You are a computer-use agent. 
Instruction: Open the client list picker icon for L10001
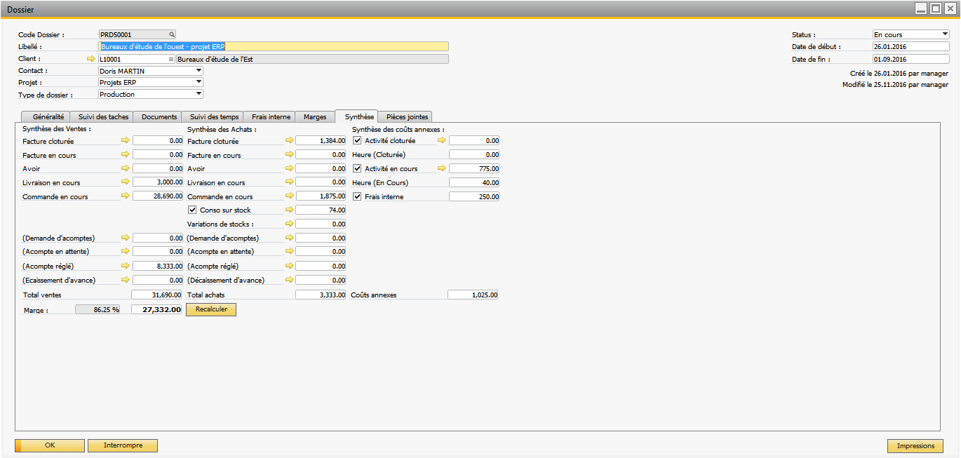point(170,59)
